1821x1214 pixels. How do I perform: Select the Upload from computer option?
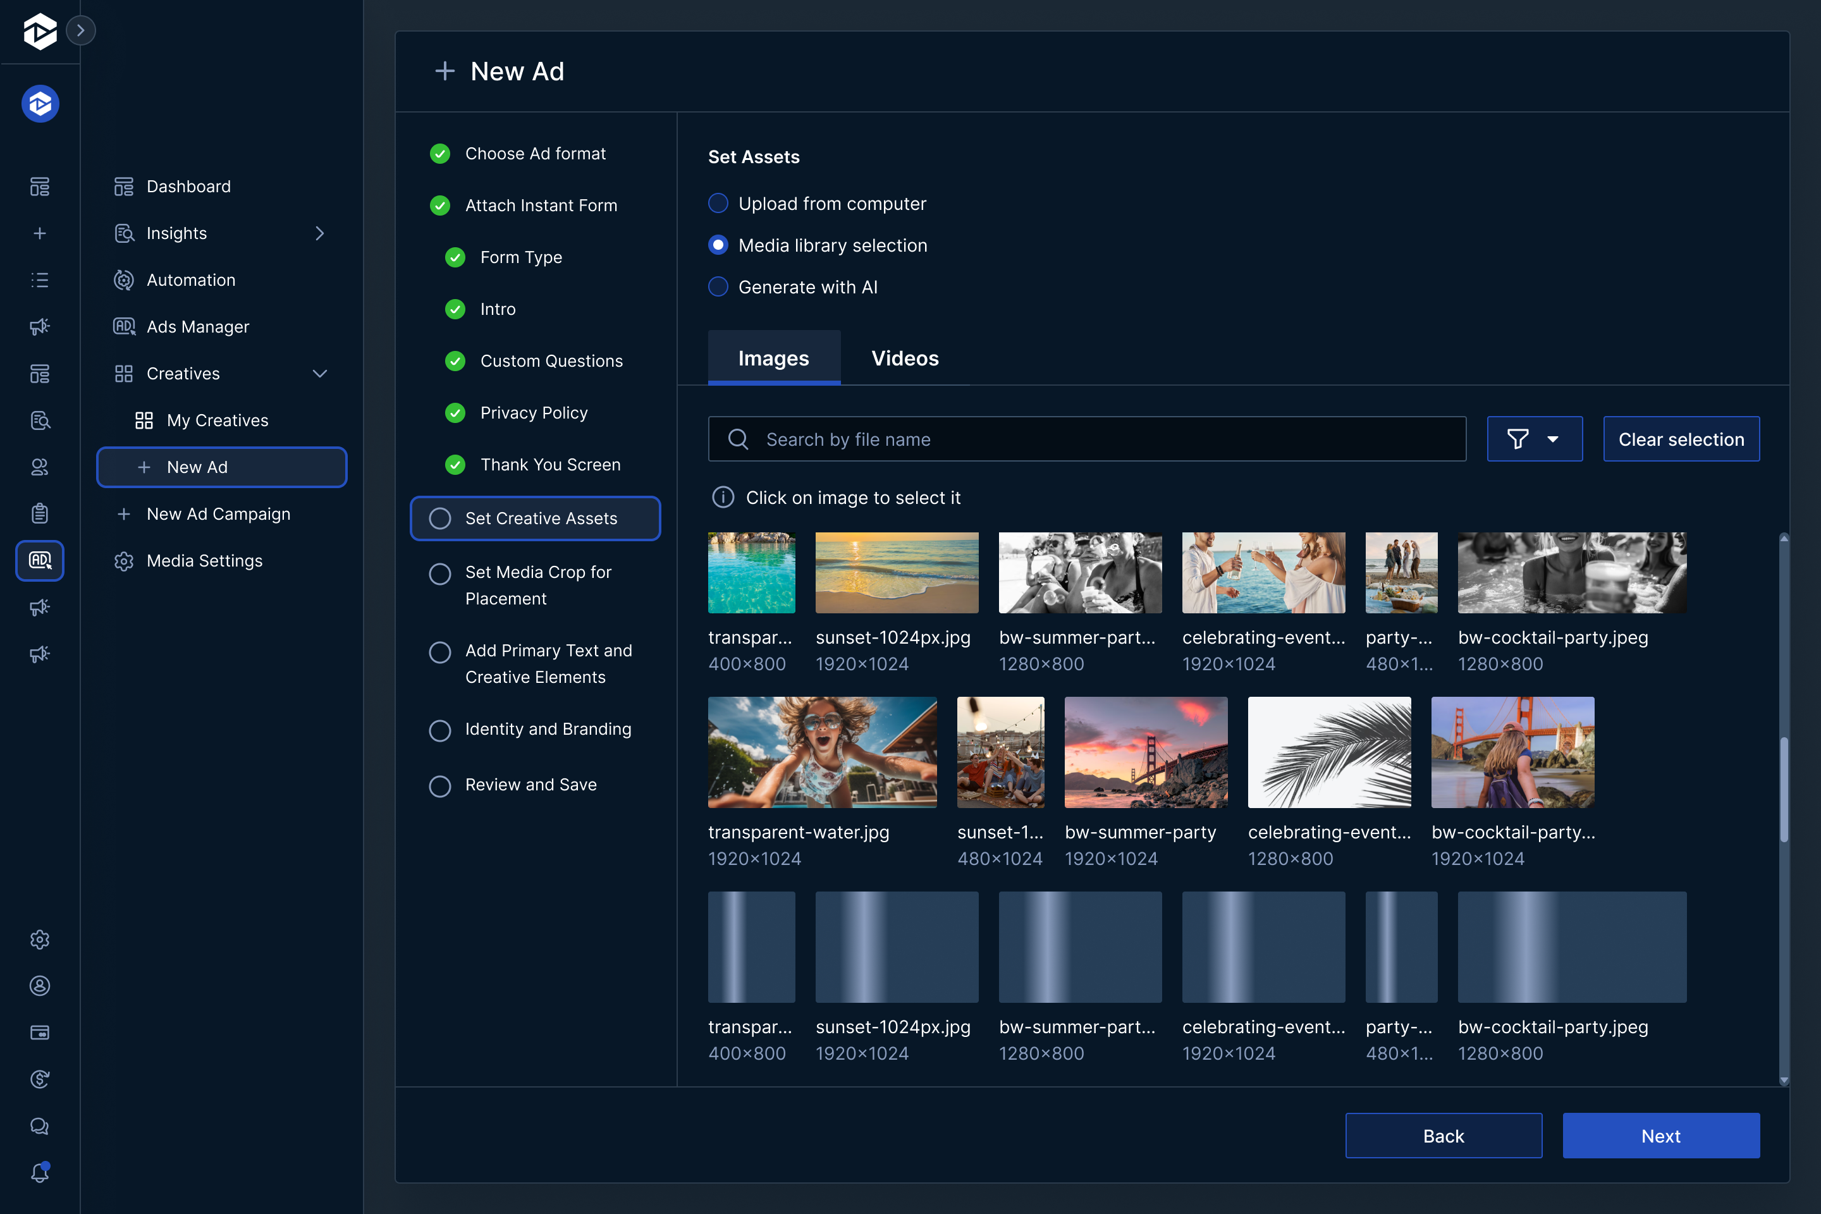click(x=718, y=203)
